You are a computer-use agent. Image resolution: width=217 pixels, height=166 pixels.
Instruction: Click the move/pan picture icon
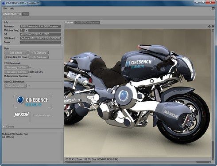tap(209, 26)
